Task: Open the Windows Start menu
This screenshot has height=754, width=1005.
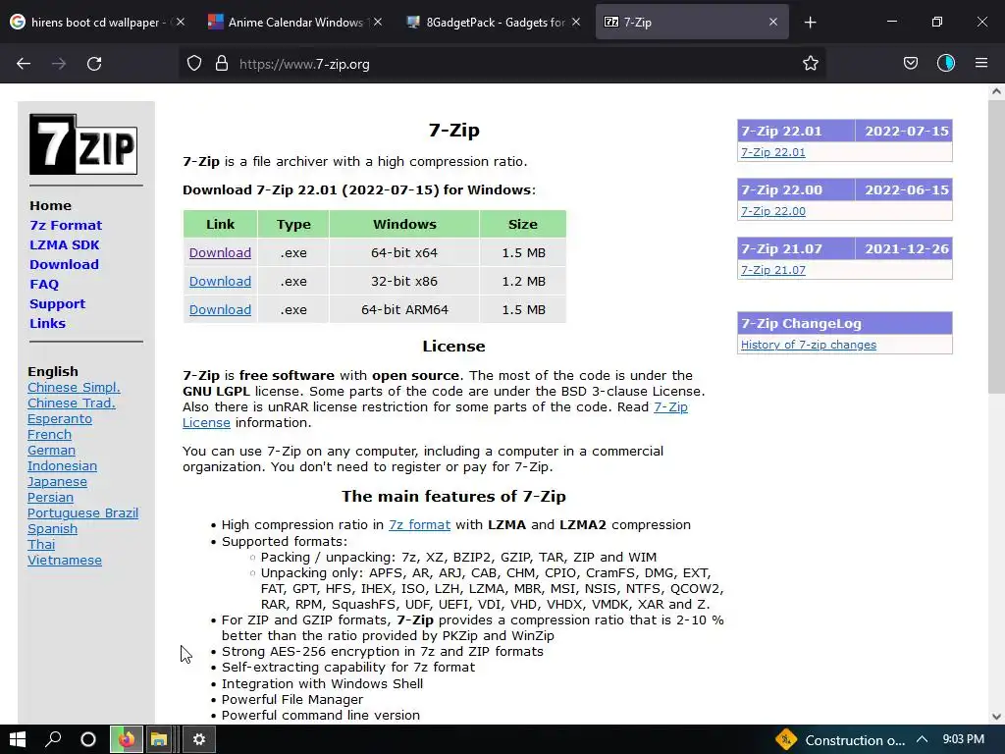Action: pyautogui.click(x=18, y=739)
